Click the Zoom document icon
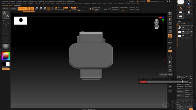Image resolution: width=196 pixels, height=110 pixels. click(170, 23)
